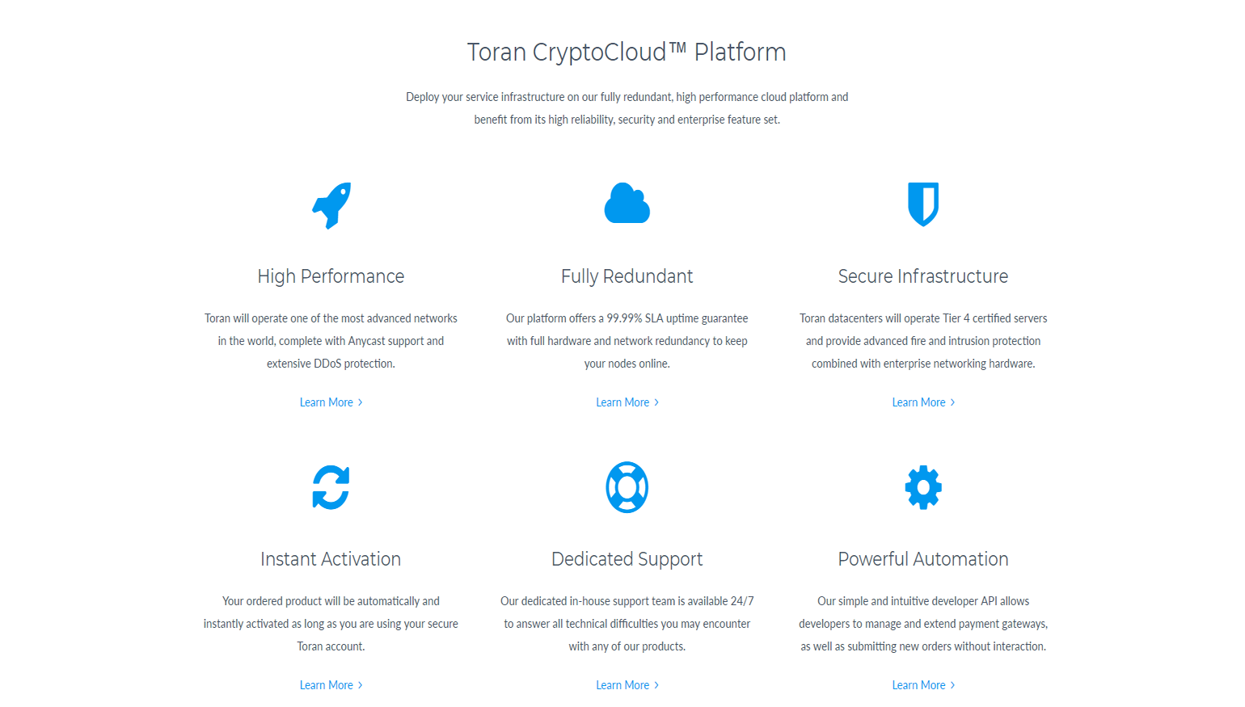Follow Learn More under Secure Infrastructure
This screenshot has width=1245, height=707.
[x=923, y=402]
